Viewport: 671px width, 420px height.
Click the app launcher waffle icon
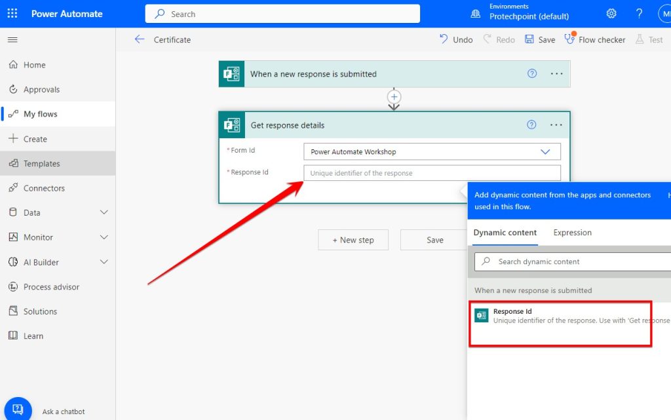(x=12, y=13)
